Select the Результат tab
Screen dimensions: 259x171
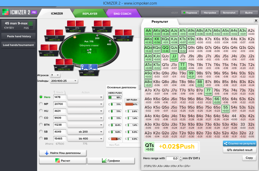pyautogui.click(x=160, y=22)
